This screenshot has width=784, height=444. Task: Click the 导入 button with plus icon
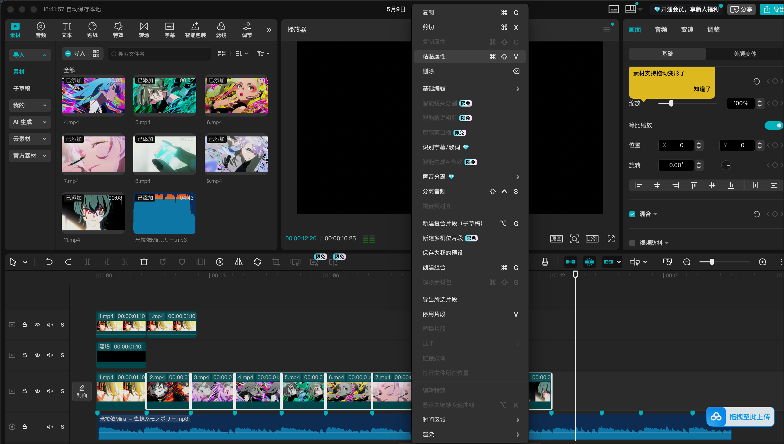point(75,54)
